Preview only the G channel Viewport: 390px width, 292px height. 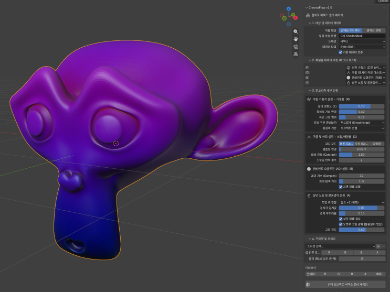(x=339, y=274)
